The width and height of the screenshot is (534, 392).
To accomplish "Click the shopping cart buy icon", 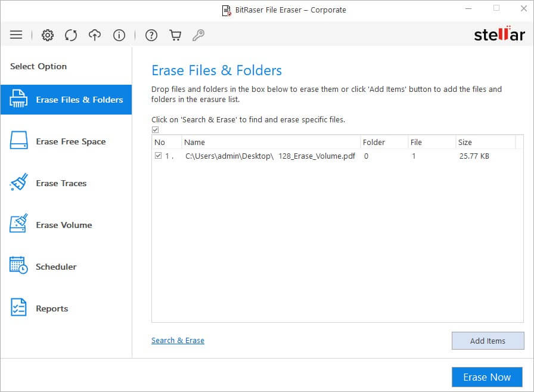I will (x=175, y=35).
